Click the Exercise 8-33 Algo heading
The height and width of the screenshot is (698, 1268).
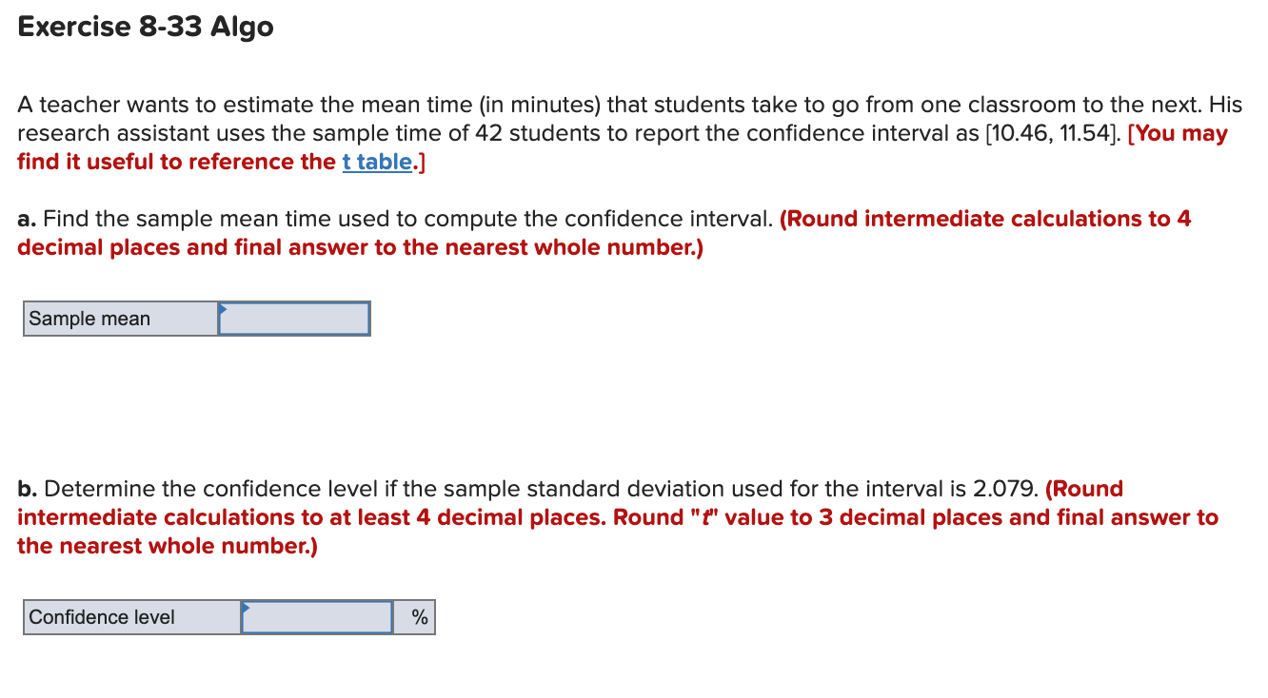click(x=145, y=27)
